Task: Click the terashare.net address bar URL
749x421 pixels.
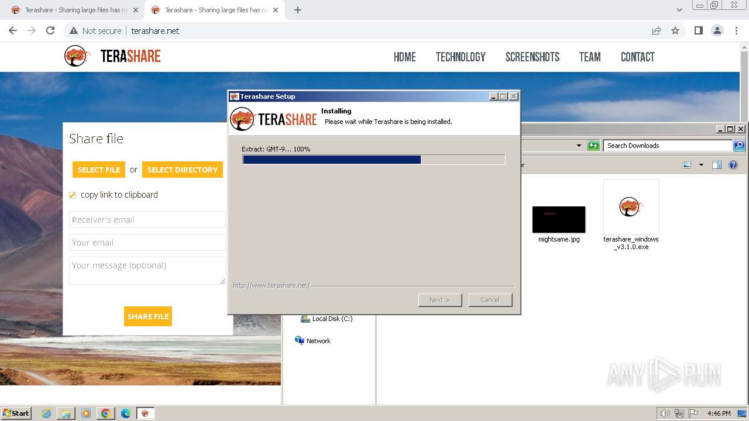Action: pos(155,30)
